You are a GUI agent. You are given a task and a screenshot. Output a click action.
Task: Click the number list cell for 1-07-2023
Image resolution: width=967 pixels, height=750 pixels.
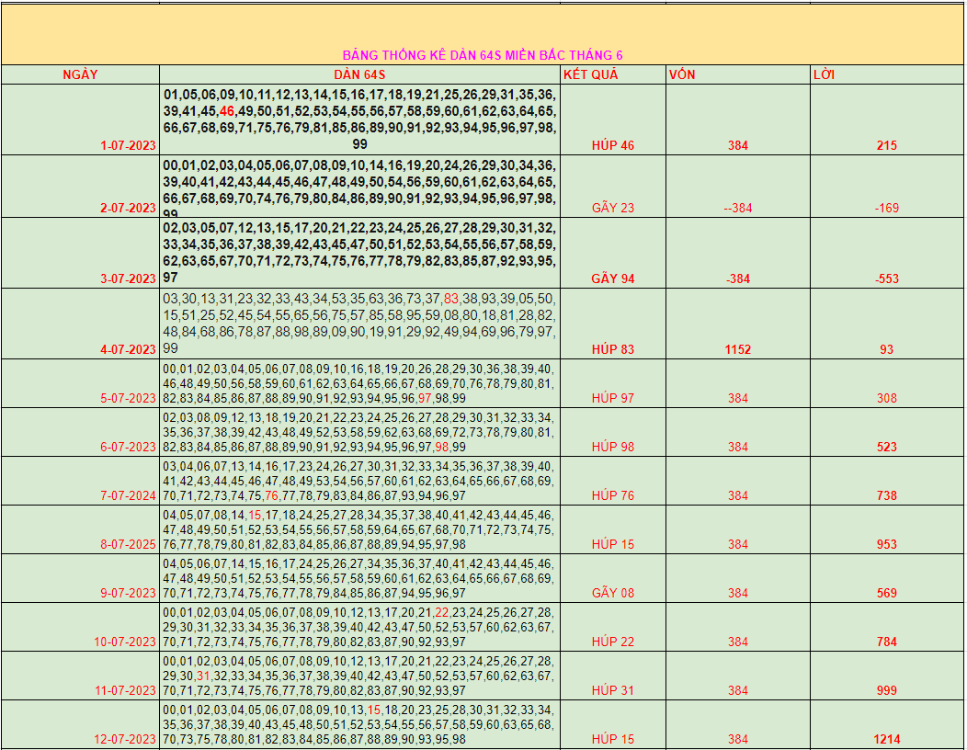tap(359, 119)
